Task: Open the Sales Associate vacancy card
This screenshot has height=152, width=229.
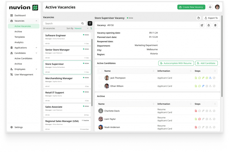Action: coord(67,110)
